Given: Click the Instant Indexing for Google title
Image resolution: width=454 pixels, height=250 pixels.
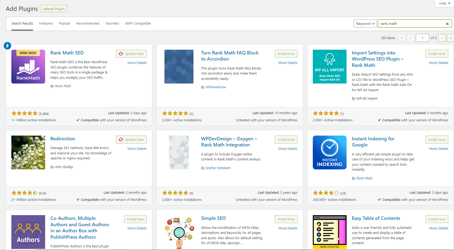Looking at the screenshot, I should pyautogui.click(x=373, y=142).
